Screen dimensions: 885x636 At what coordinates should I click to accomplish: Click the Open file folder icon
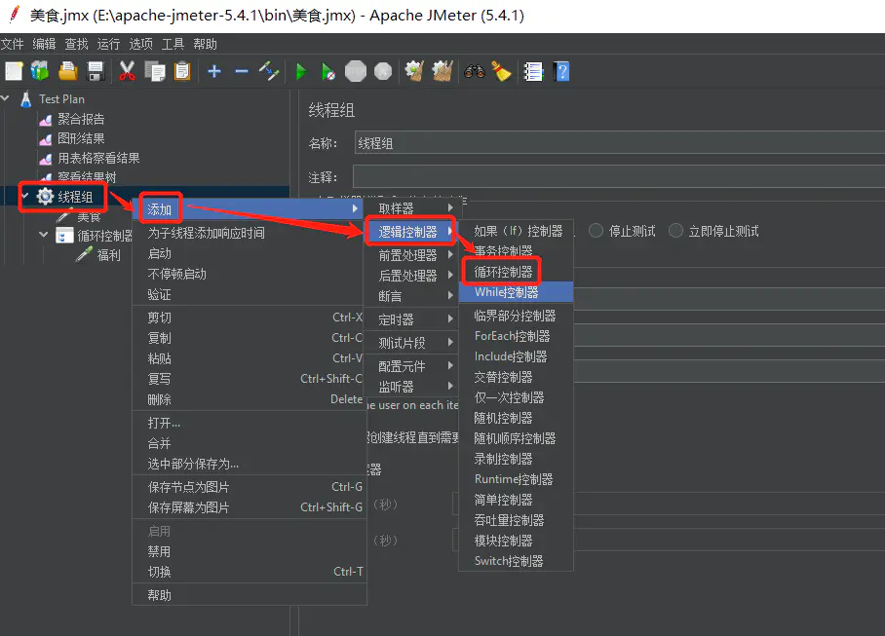click(x=67, y=72)
